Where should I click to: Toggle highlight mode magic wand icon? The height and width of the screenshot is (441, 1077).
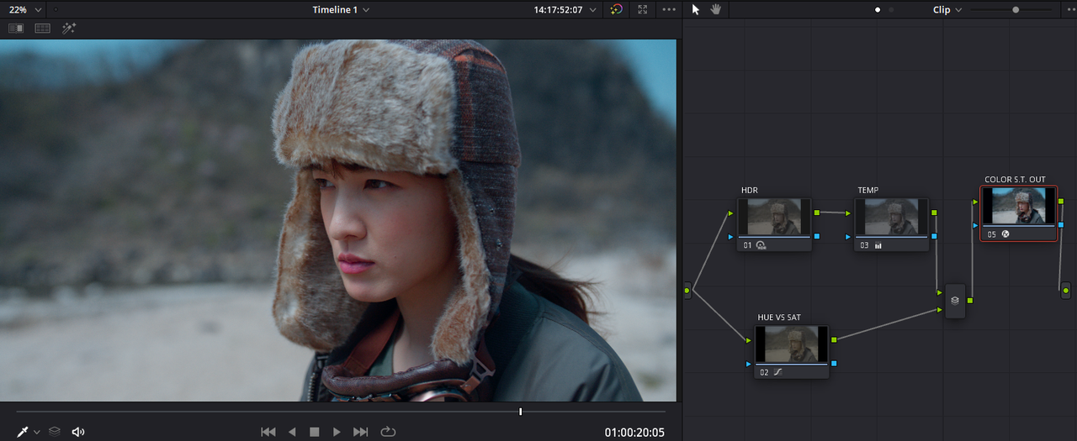69,28
